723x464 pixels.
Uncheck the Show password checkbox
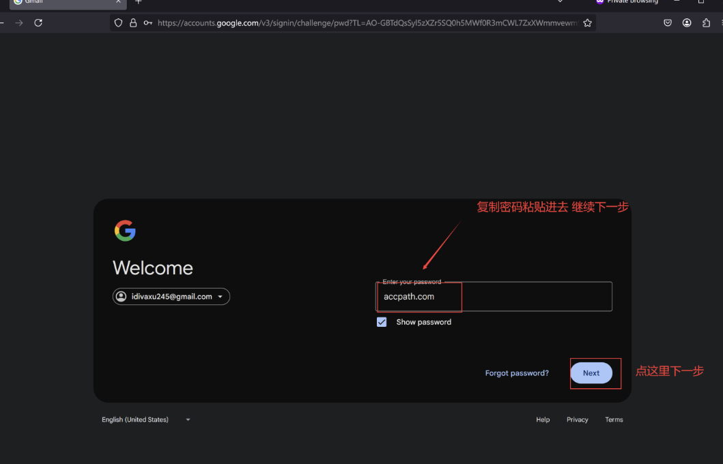(x=382, y=322)
